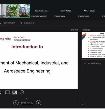This screenshot has width=105, height=109.
Task: Click 'Aerospace Engineering' text on the slide
Action: click(x=27, y=71)
